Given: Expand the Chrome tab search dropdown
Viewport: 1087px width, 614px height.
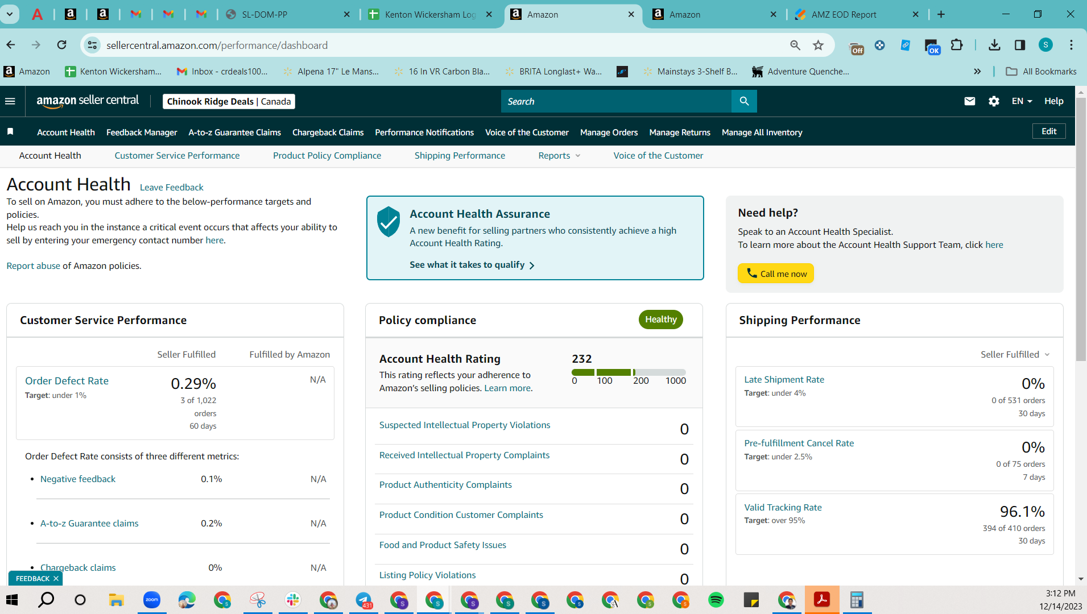Looking at the screenshot, I should (10, 14).
